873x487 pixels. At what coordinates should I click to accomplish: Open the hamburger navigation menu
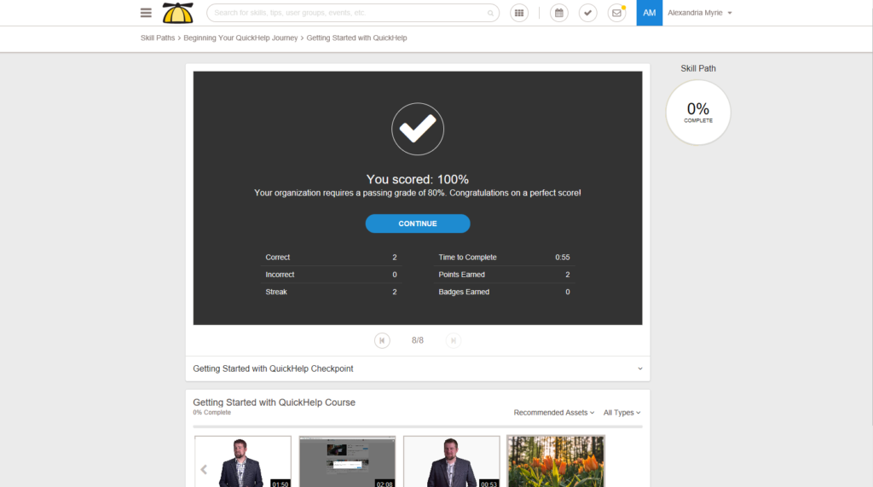click(146, 13)
